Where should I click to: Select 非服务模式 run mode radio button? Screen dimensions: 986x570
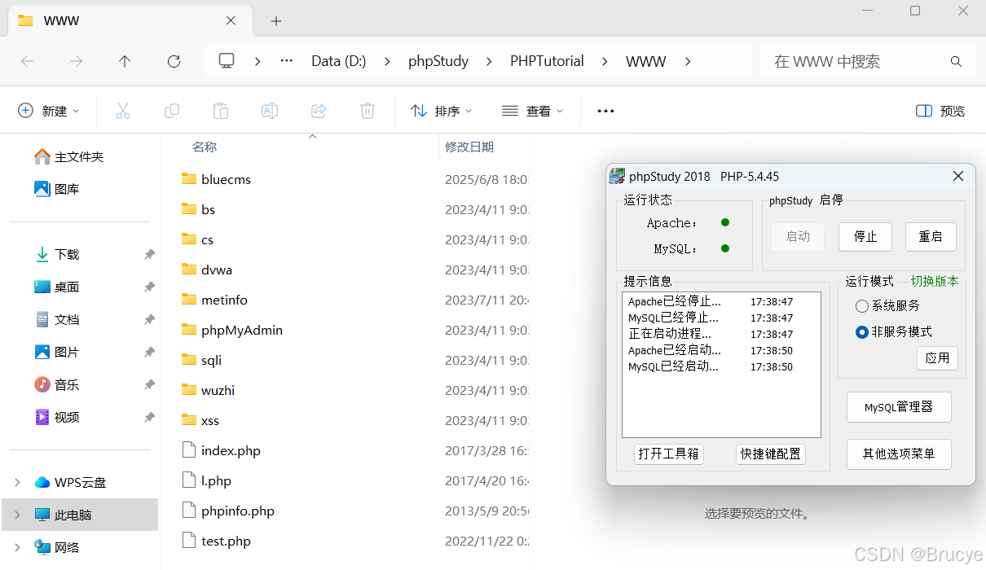click(x=861, y=332)
